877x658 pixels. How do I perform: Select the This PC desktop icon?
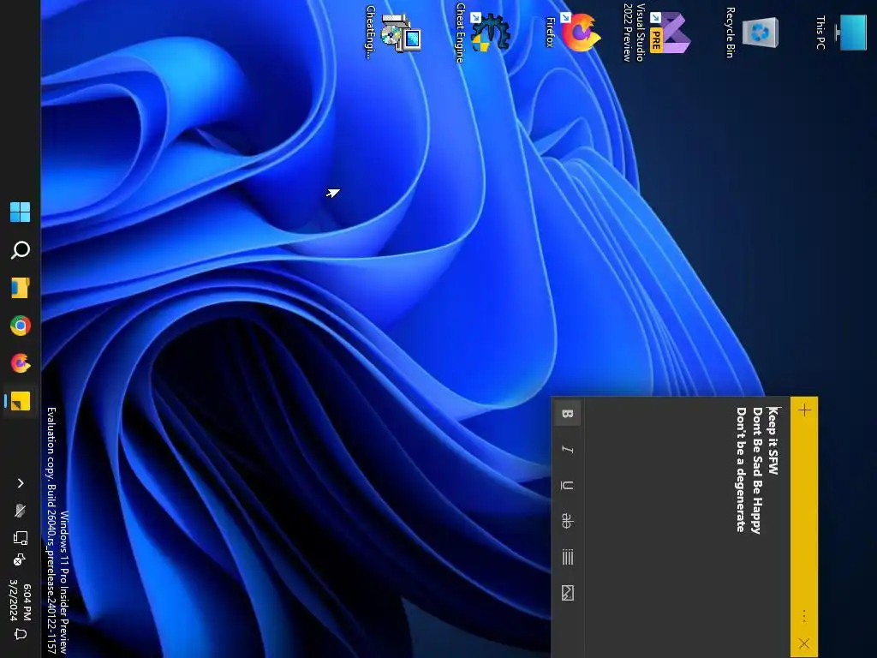click(x=843, y=32)
